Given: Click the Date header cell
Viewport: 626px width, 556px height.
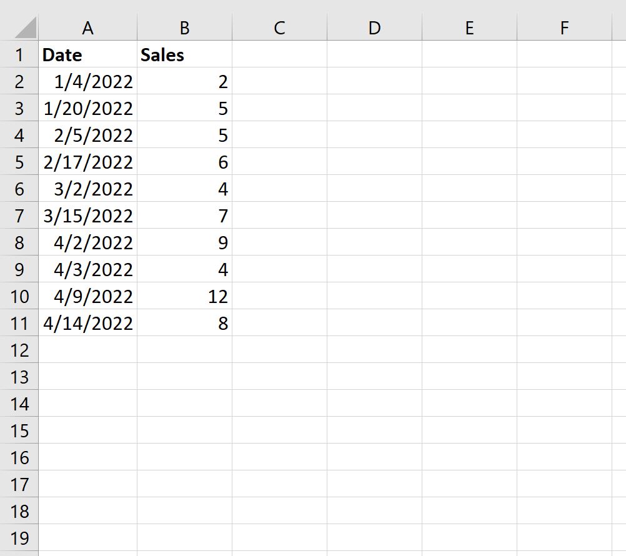Looking at the screenshot, I should [88, 54].
